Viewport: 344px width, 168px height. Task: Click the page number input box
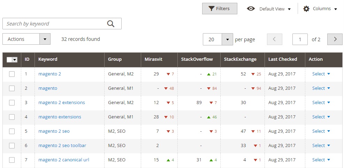tap(300, 39)
